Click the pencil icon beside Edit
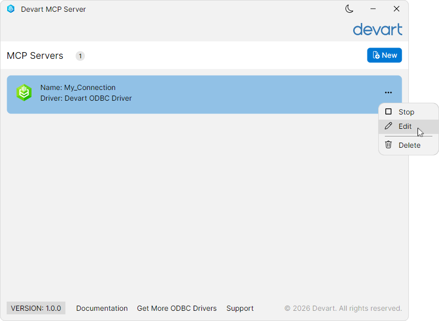 coord(388,126)
